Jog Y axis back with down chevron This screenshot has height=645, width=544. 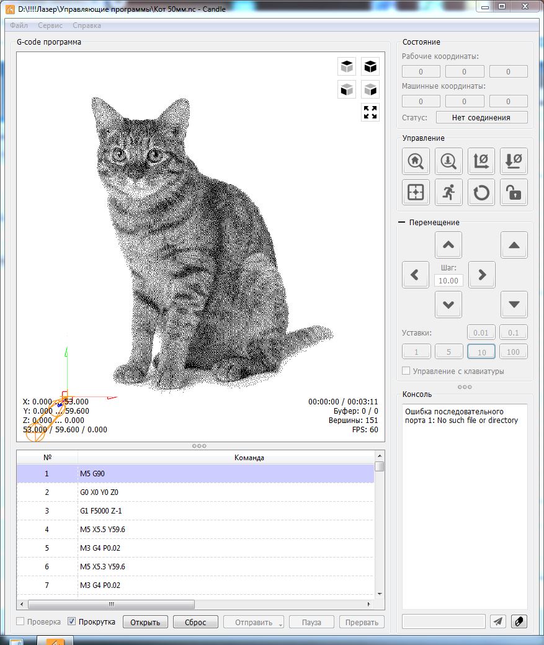(448, 305)
